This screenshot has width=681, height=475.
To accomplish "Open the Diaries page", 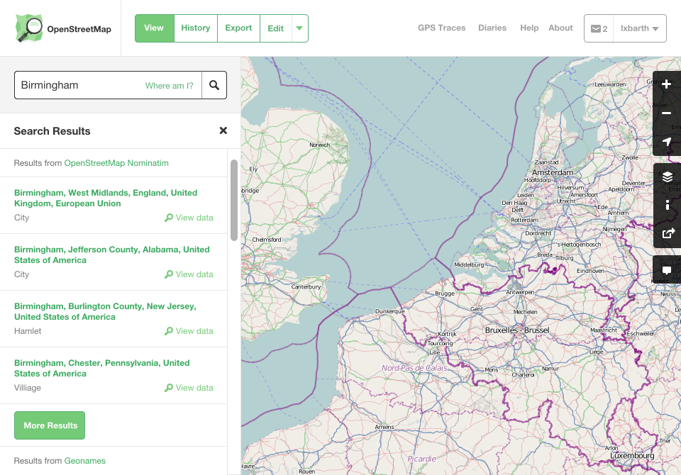I will 492,28.
